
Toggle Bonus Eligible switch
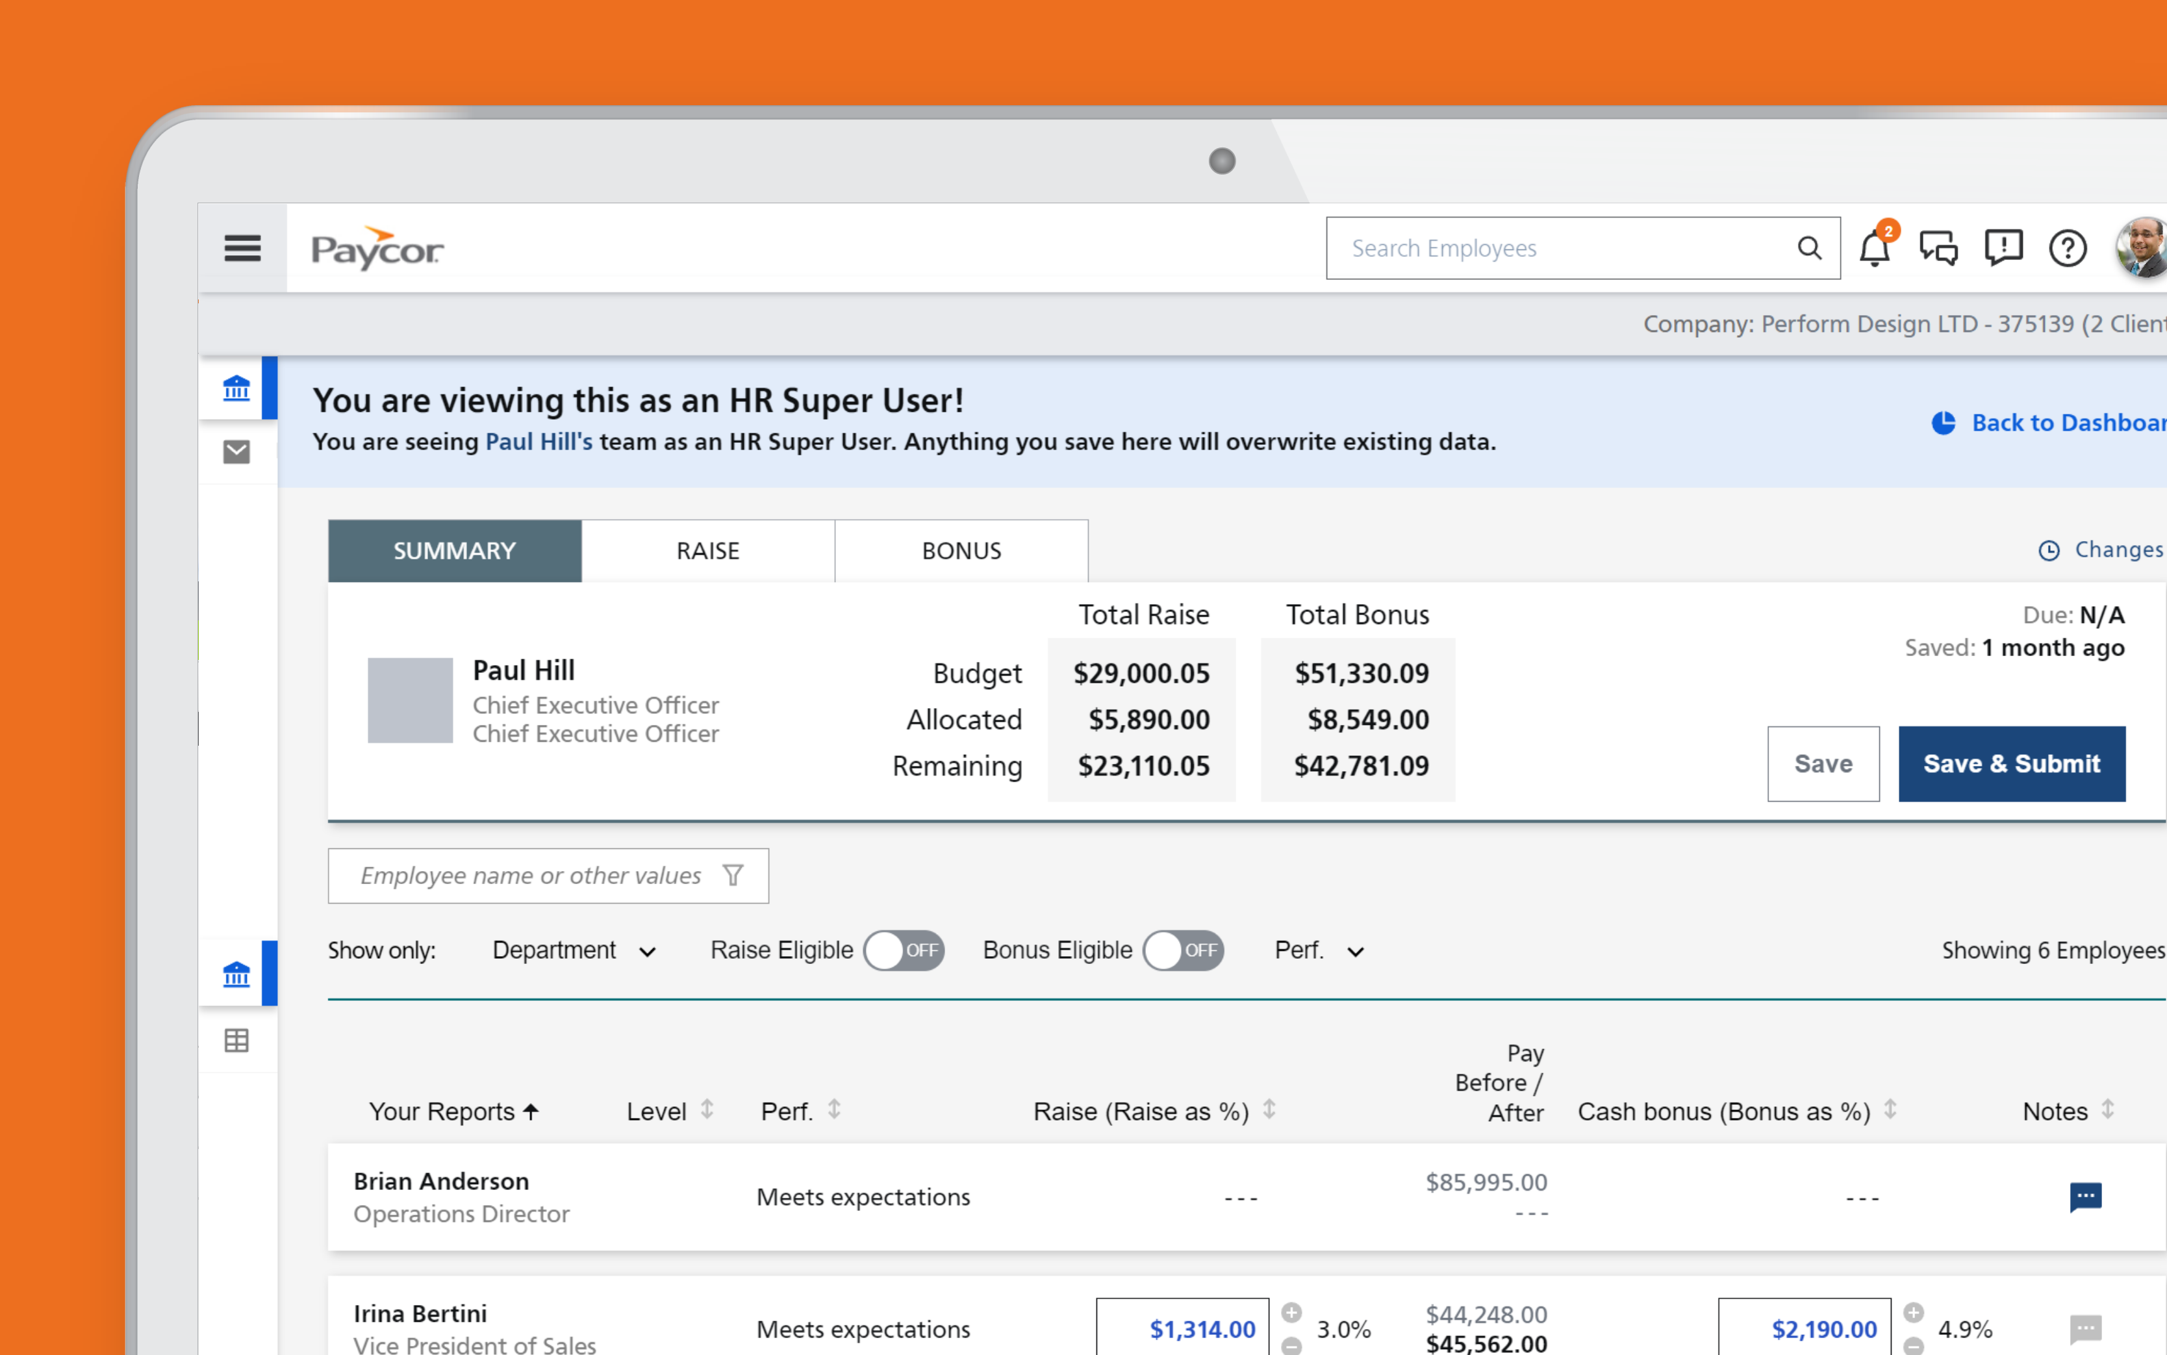tap(1183, 950)
